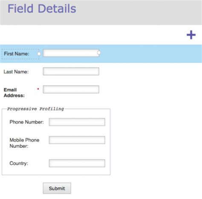
Task: Select the Mobile Phone Number label
Action: pyautogui.click(x=24, y=143)
